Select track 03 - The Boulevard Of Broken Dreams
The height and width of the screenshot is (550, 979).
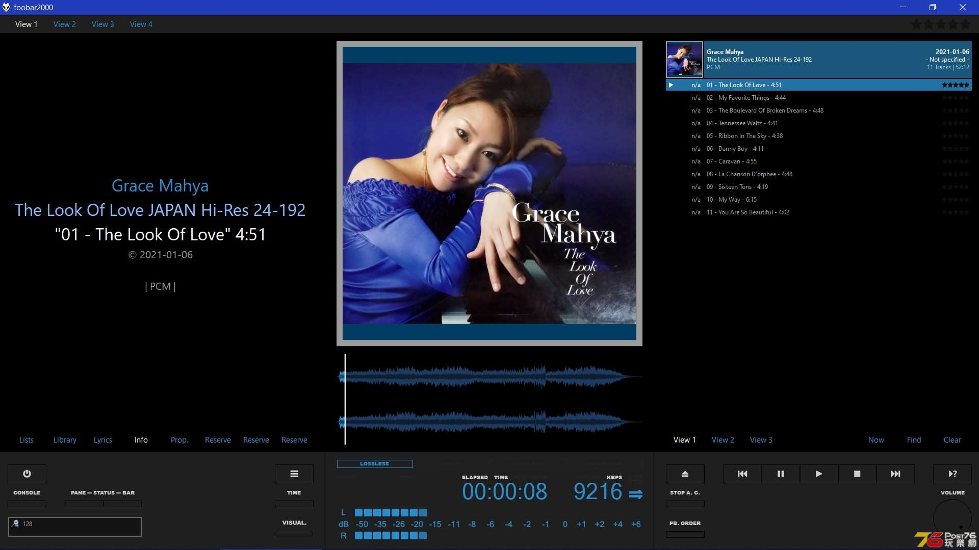819,111
